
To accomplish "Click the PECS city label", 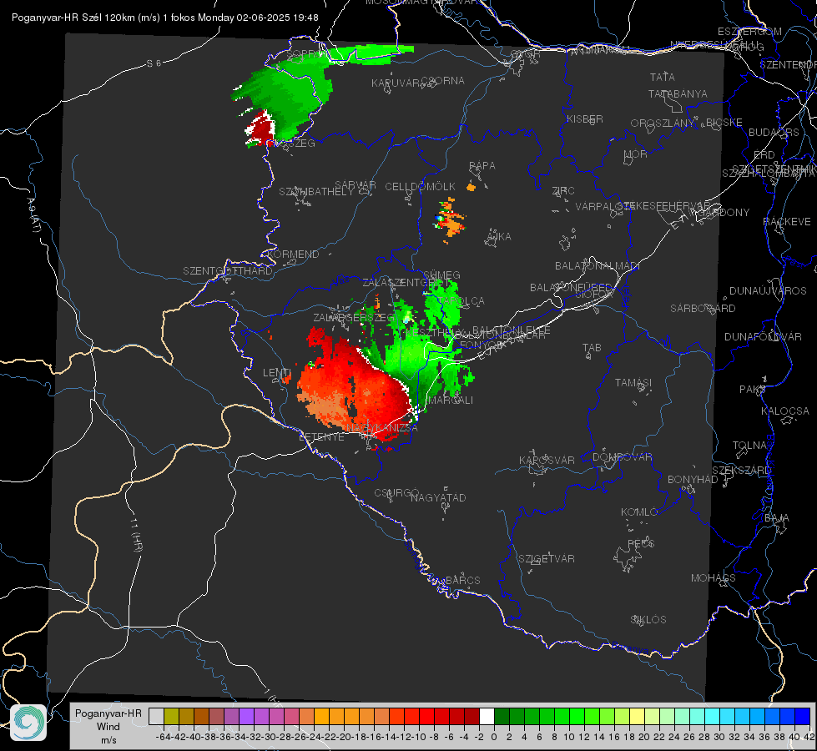I will pyautogui.click(x=641, y=543).
